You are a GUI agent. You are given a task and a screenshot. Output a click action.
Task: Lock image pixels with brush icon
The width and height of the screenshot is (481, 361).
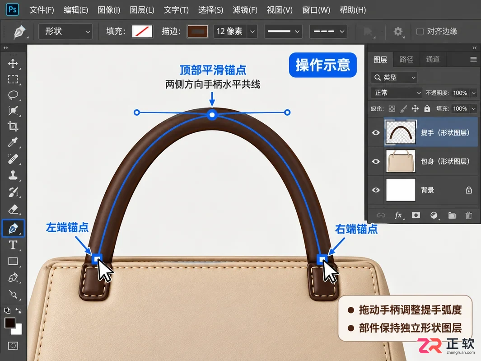pos(404,109)
